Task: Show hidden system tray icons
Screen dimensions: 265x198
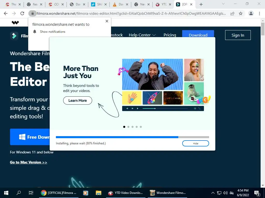Action: coord(213,193)
